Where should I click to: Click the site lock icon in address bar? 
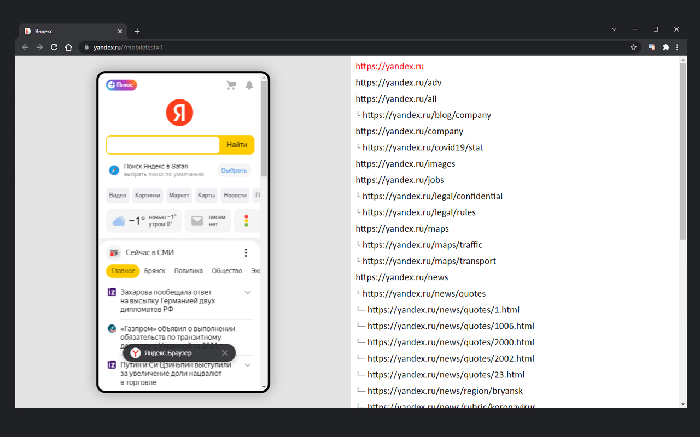tap(86, 48)
